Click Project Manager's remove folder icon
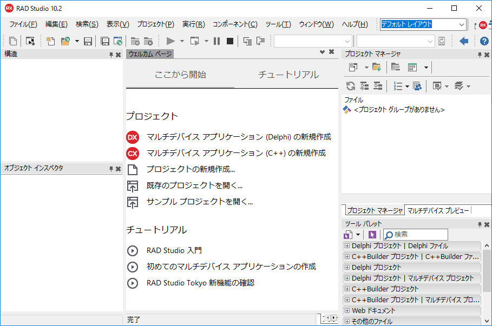The width and height of the screenshot is (492, 326). click(395, 66)
